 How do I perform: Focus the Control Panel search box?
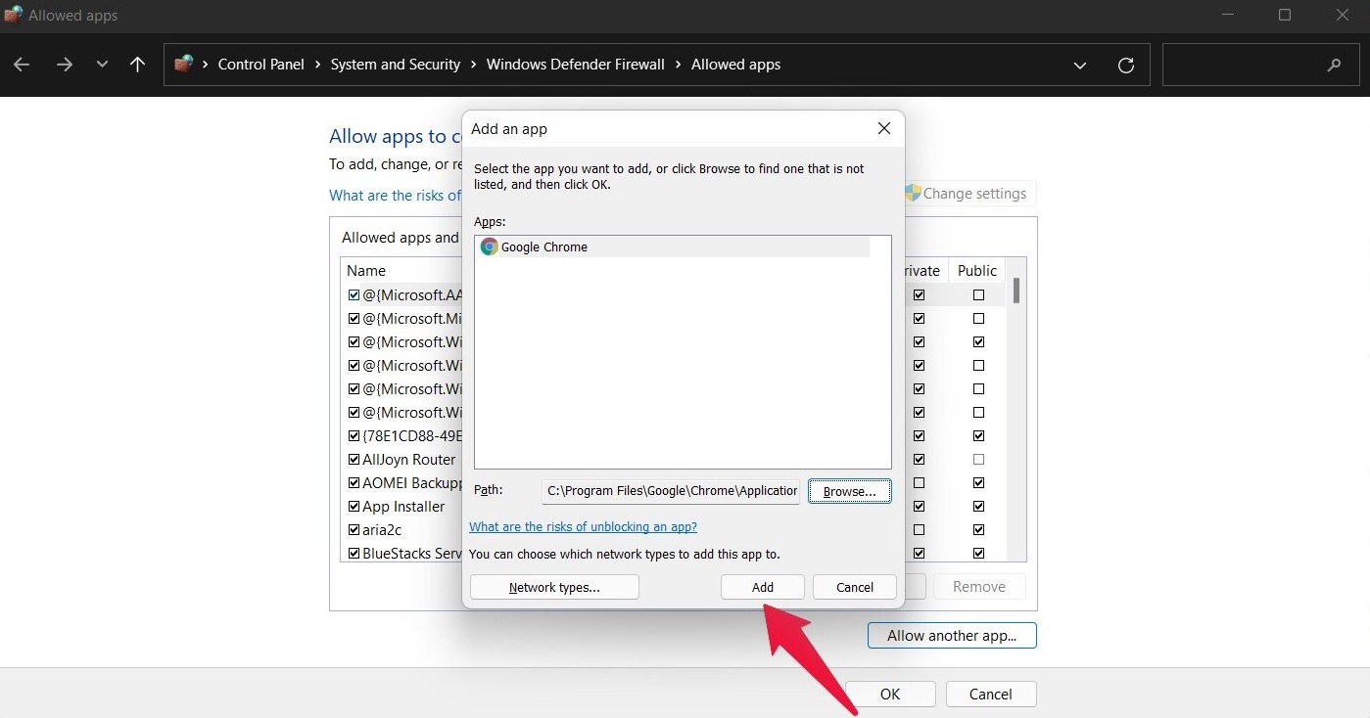(x=1259, y=65)
